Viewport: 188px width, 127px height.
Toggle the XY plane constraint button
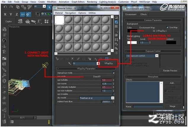[23, 14]
